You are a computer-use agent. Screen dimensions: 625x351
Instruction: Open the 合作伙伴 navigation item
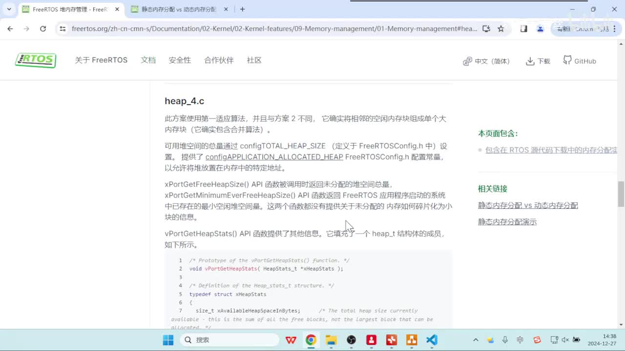[x=219, y=60]
